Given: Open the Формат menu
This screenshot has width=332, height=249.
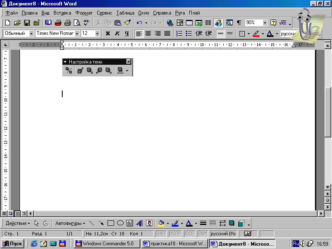Looking at the screenshot, I should (x=84, y=13).
